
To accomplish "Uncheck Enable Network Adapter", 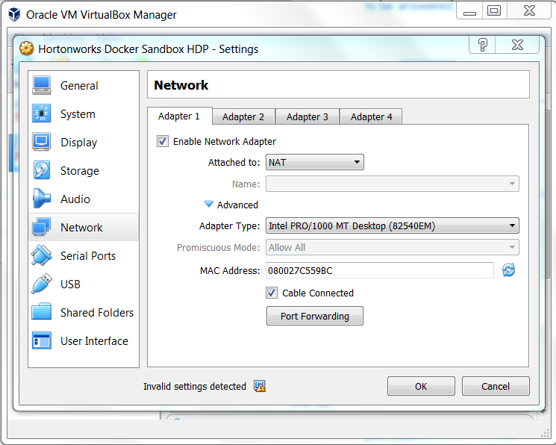I will pos(163,141).
